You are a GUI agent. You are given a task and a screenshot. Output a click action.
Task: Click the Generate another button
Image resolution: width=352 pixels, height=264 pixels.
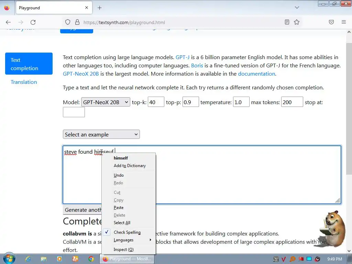82,210
